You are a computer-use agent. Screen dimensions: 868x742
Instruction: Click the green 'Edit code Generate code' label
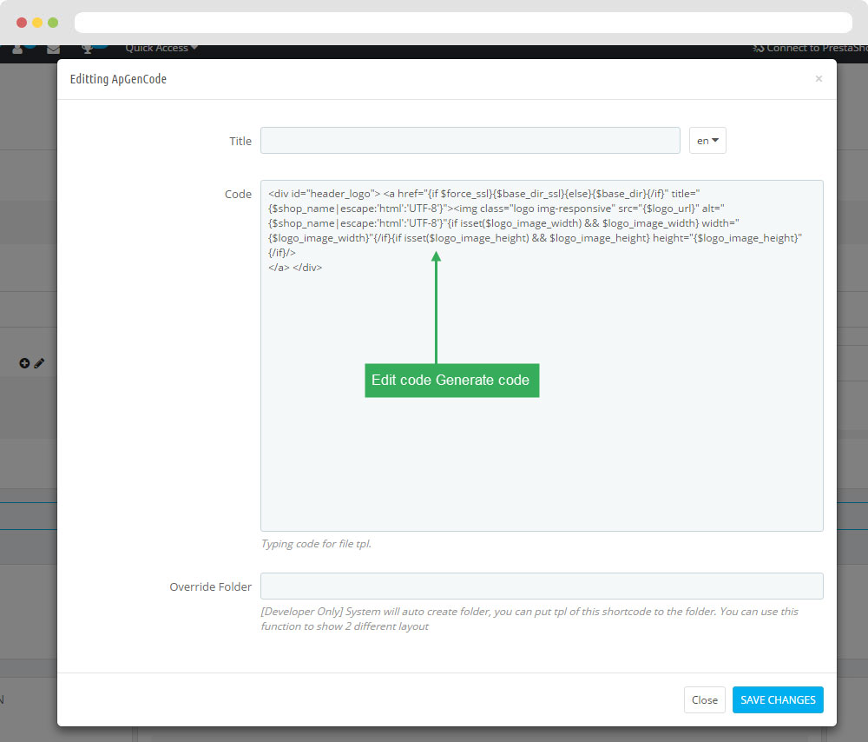coord(451,381)
